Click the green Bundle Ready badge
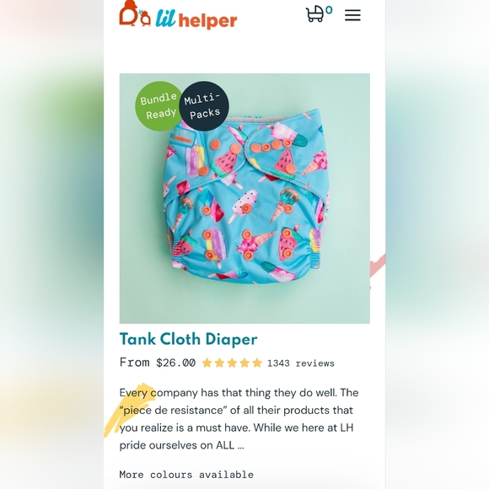 pos(159,106)
